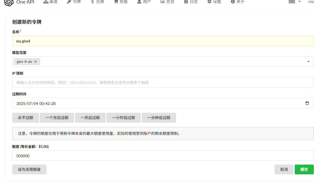The height and width of the screenshot is (185, 314).
Task: Open the 设置 settings page
Action: pyautogui.click(x=214, y=2)
